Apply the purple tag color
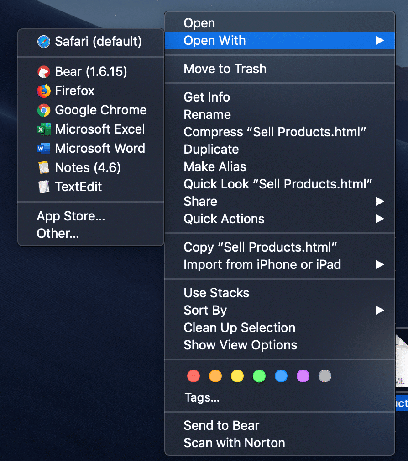408x461 pixels. pos(303,376)
